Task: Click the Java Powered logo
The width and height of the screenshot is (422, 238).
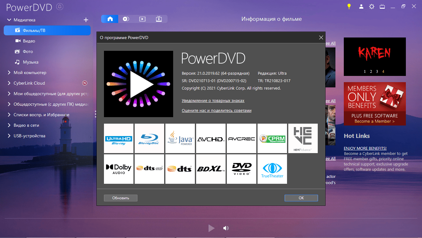Action: (x=180, y=138)
